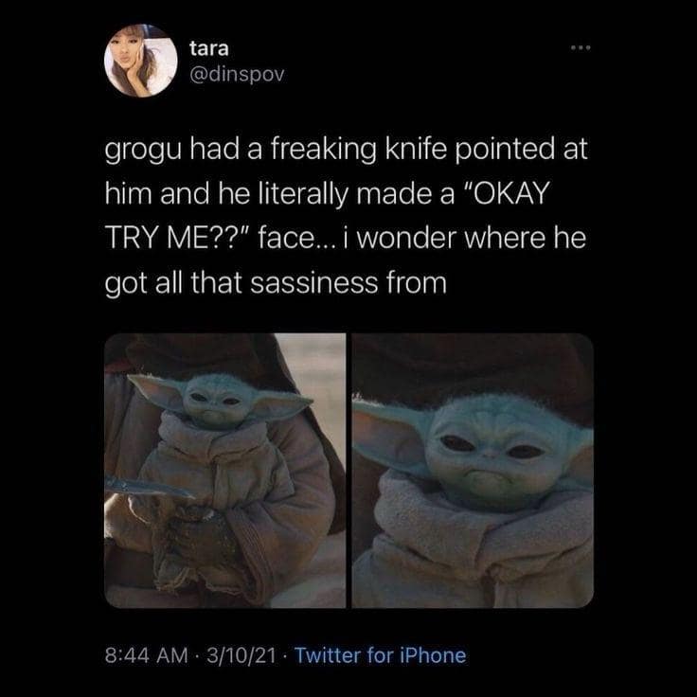Click the display name tara

point(209,48)
